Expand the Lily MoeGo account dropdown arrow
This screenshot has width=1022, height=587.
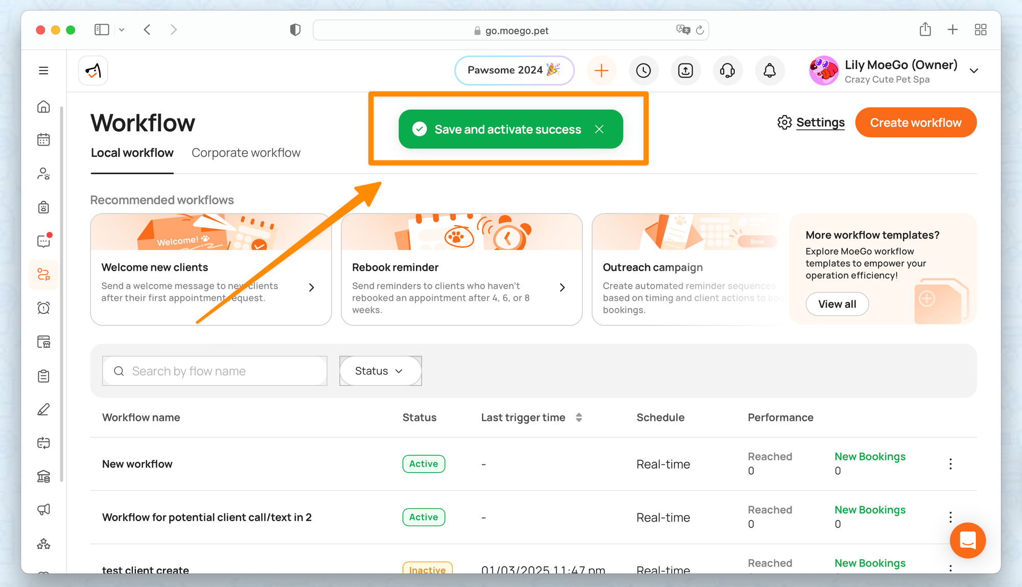(x=974, y=71)
